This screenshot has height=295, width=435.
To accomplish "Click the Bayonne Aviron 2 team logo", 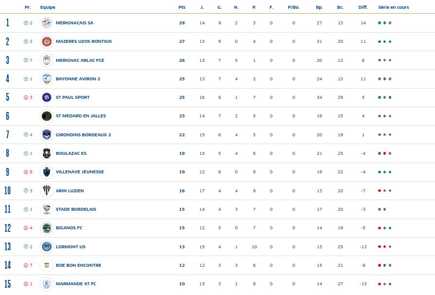I will (47, 79).
